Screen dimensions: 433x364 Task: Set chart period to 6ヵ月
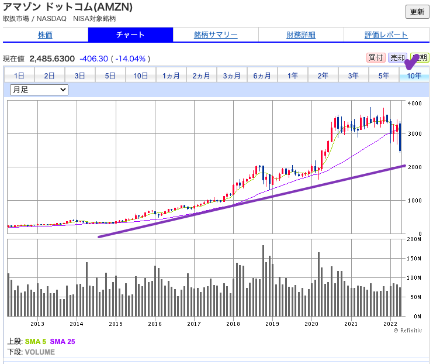coord(262,75)
